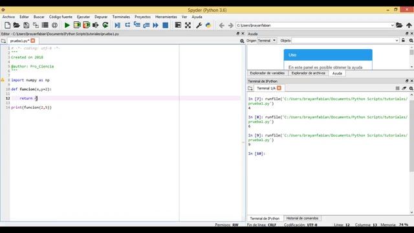This screenshot has width=414, height=233.
Task: Stop the current command in IPython terminal
Action: click(x=397, y=88)
